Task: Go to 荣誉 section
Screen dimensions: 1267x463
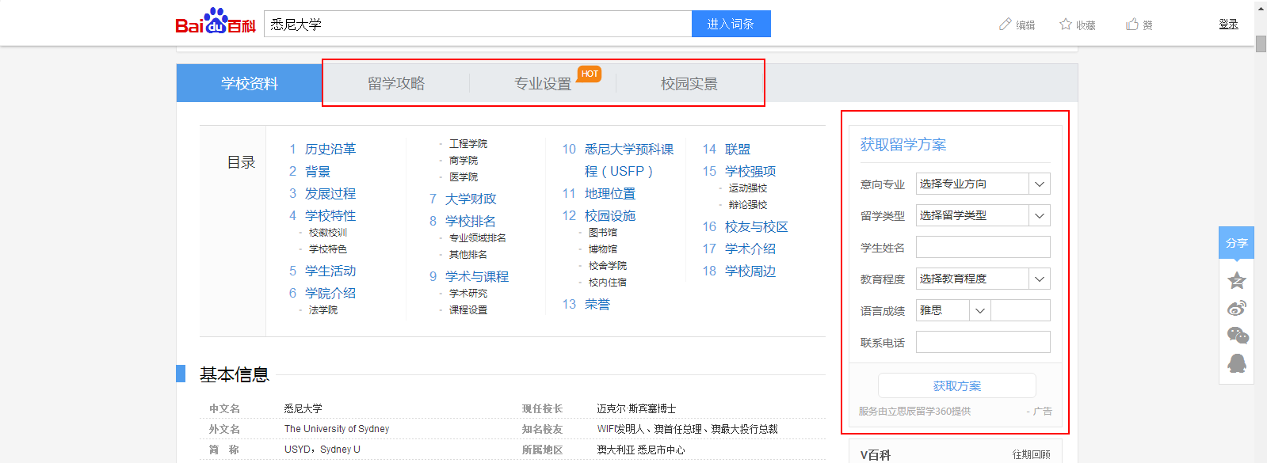Action: (x=597, y=304)
